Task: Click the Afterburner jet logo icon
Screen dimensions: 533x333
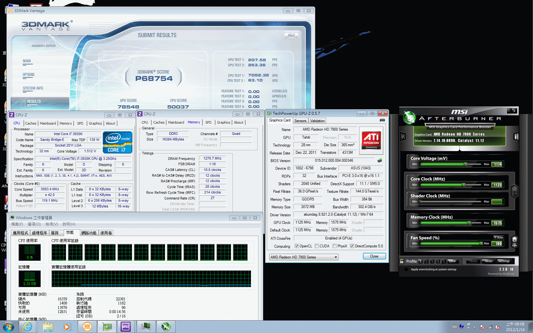Action: pos(409,118)
